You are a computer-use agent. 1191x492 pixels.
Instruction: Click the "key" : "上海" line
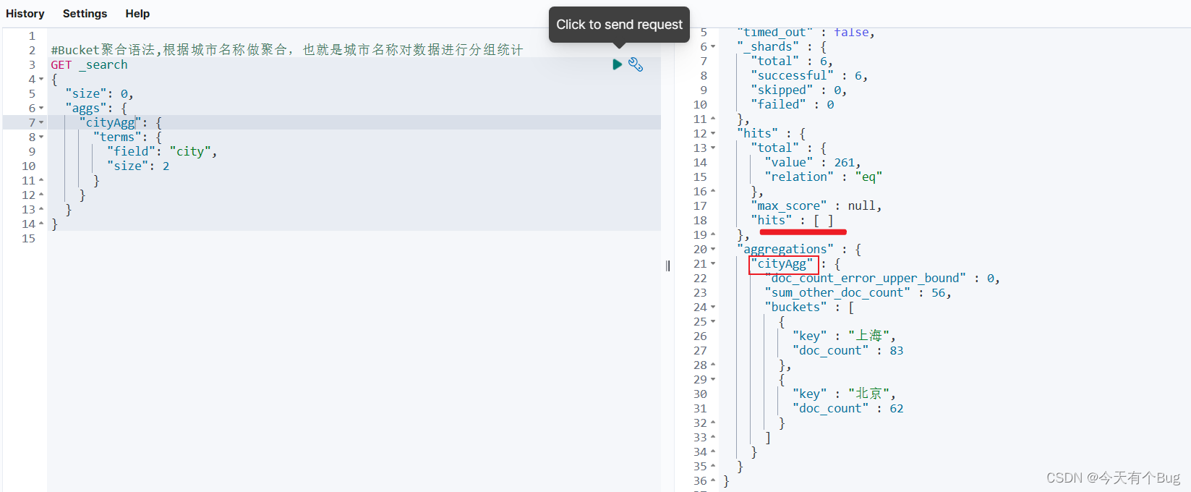click(x=844, y=336)
